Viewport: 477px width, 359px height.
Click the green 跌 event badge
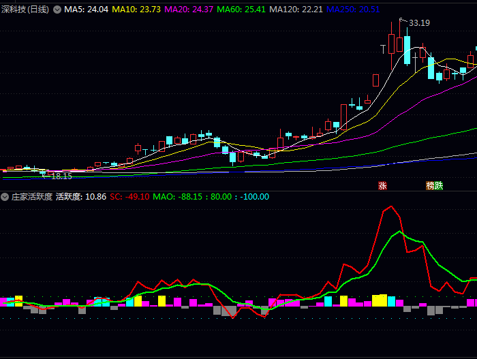point(439,185)
